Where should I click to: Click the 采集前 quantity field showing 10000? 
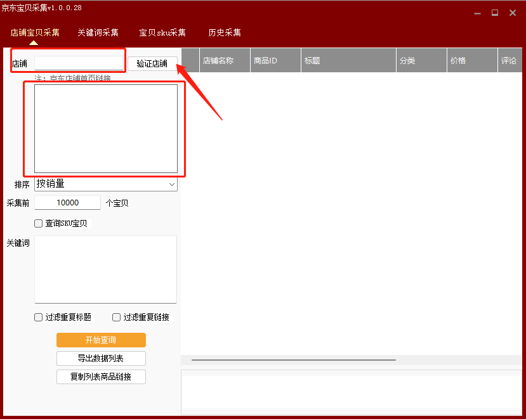67,203
